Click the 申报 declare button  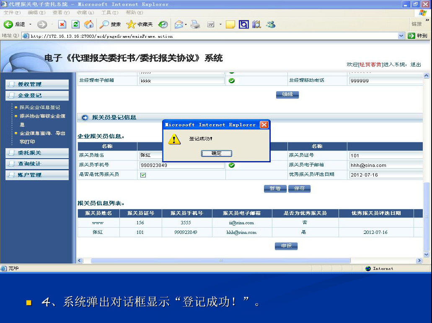point(286,246)
